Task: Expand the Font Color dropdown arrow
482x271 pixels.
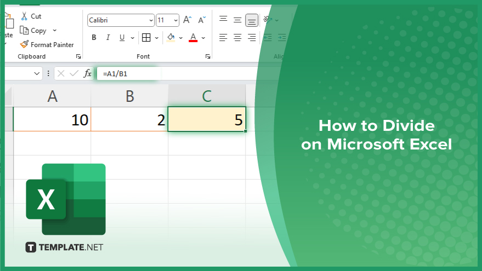Action: click(203, 38)
